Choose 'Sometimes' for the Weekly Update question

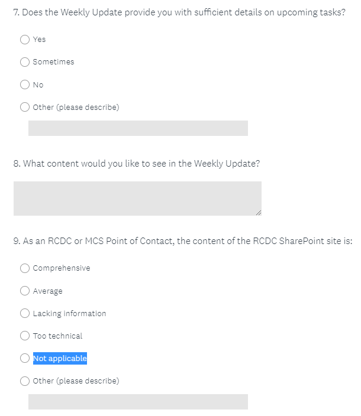25,62
